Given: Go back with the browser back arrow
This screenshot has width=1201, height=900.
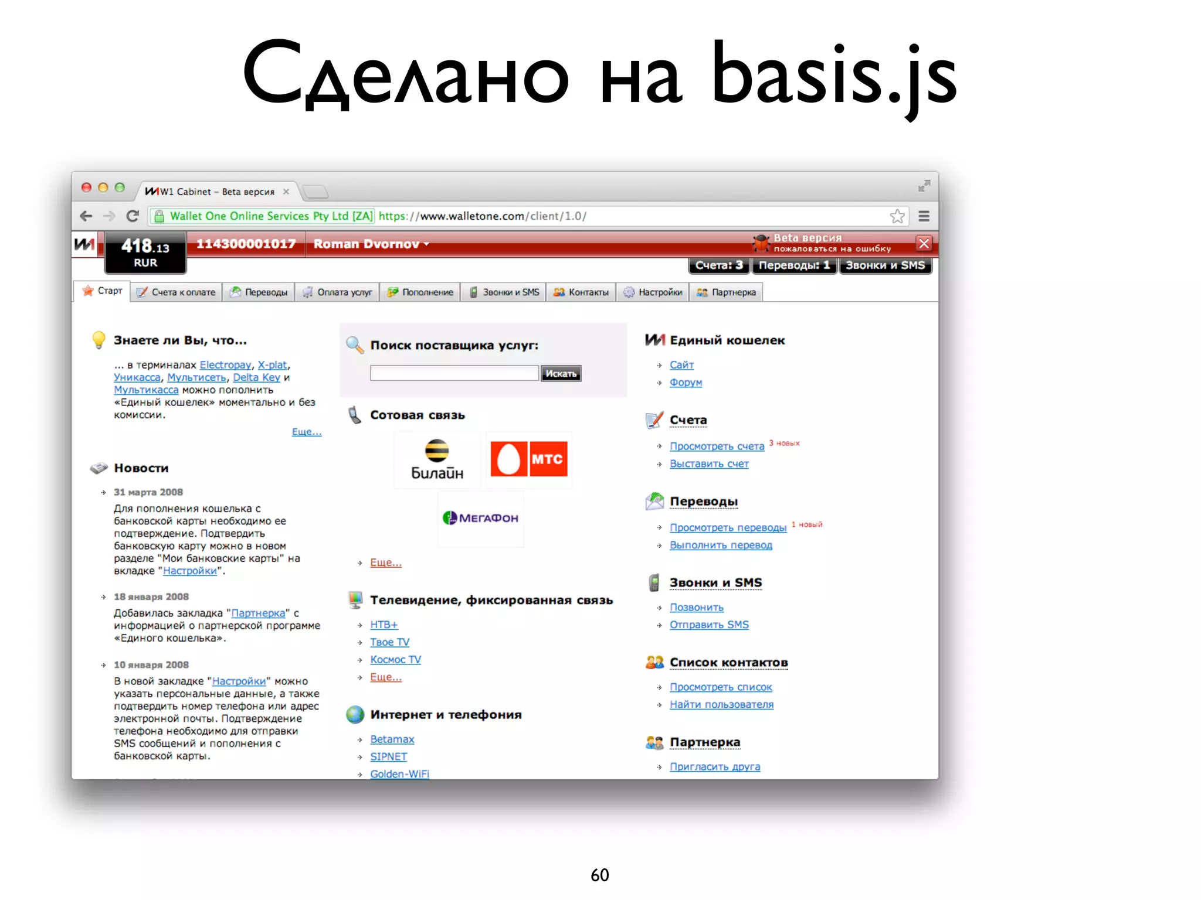Looking at the screenshot, I should pos(86,216).
